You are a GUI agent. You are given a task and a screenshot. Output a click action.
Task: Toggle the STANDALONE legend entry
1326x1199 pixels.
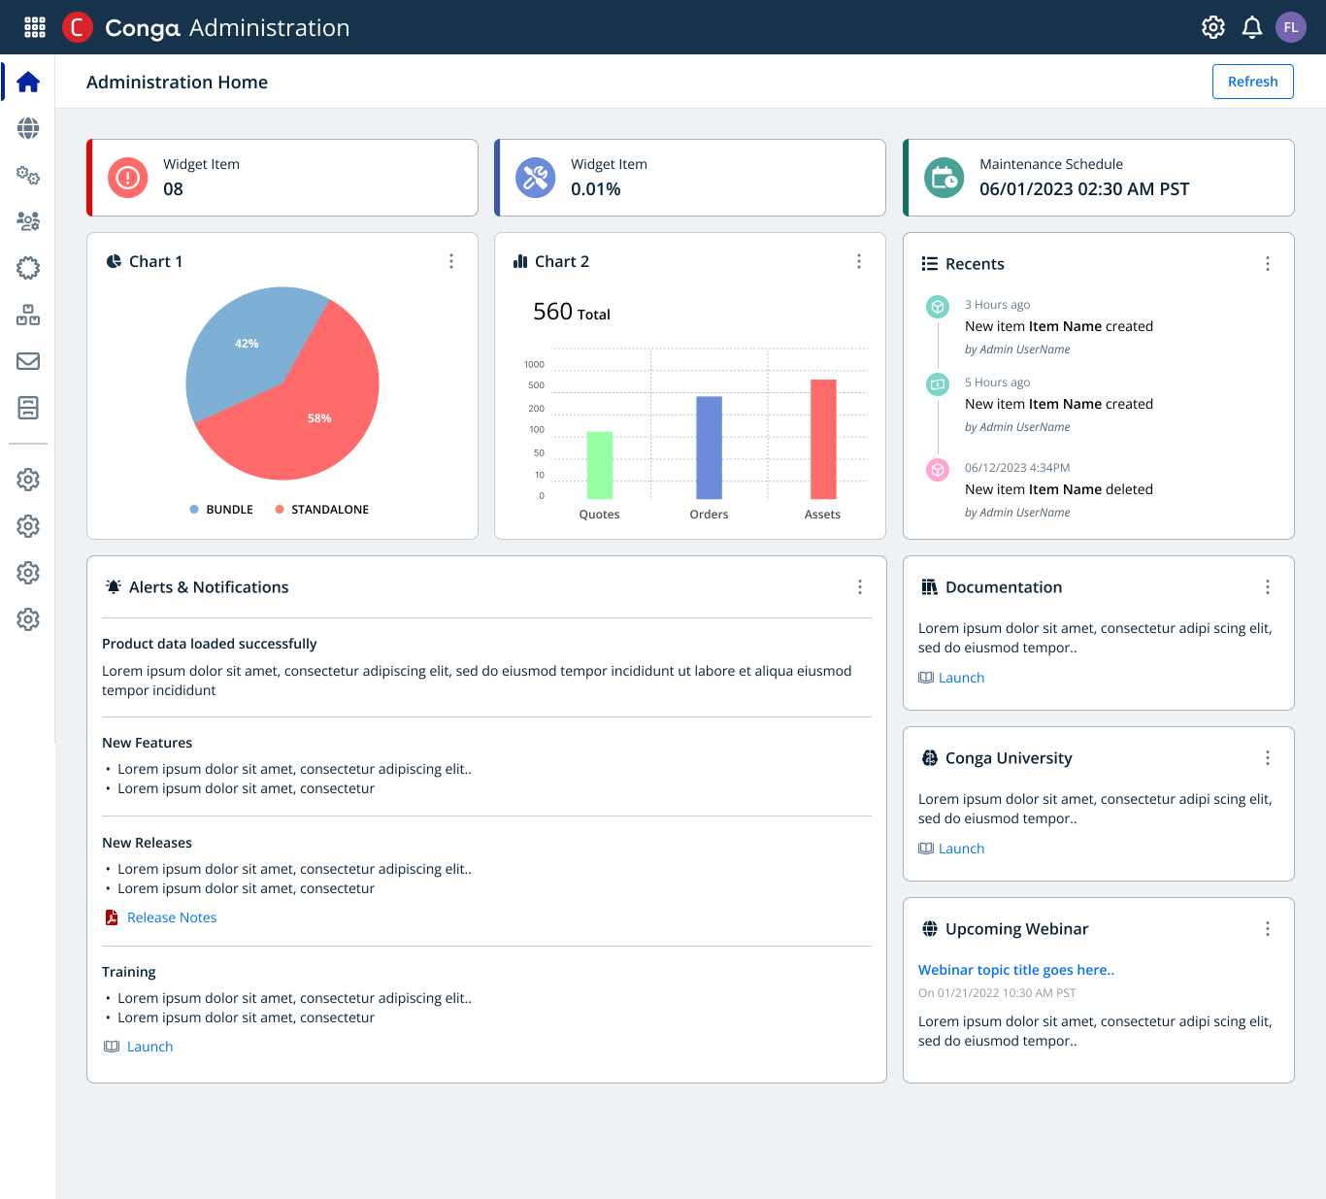pyautogui.click(x=322, y=510)
